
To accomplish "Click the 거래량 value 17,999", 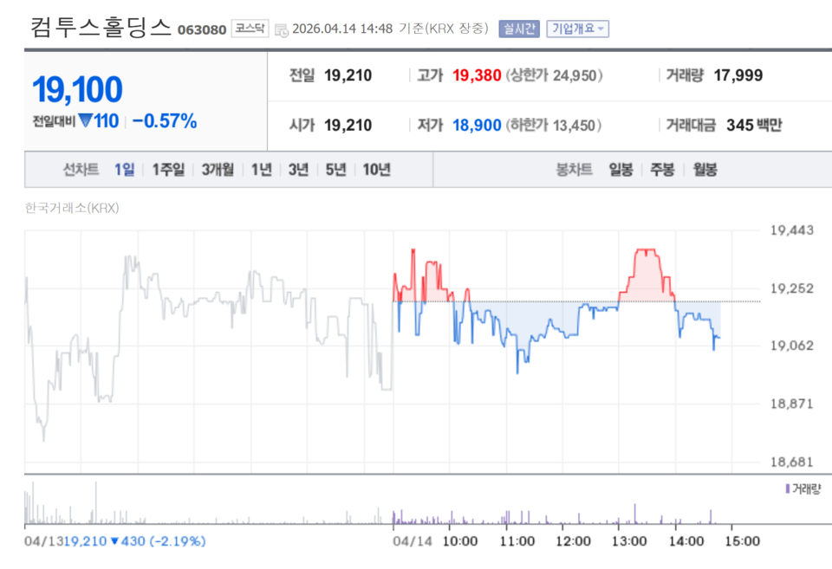I will (738, 75).
